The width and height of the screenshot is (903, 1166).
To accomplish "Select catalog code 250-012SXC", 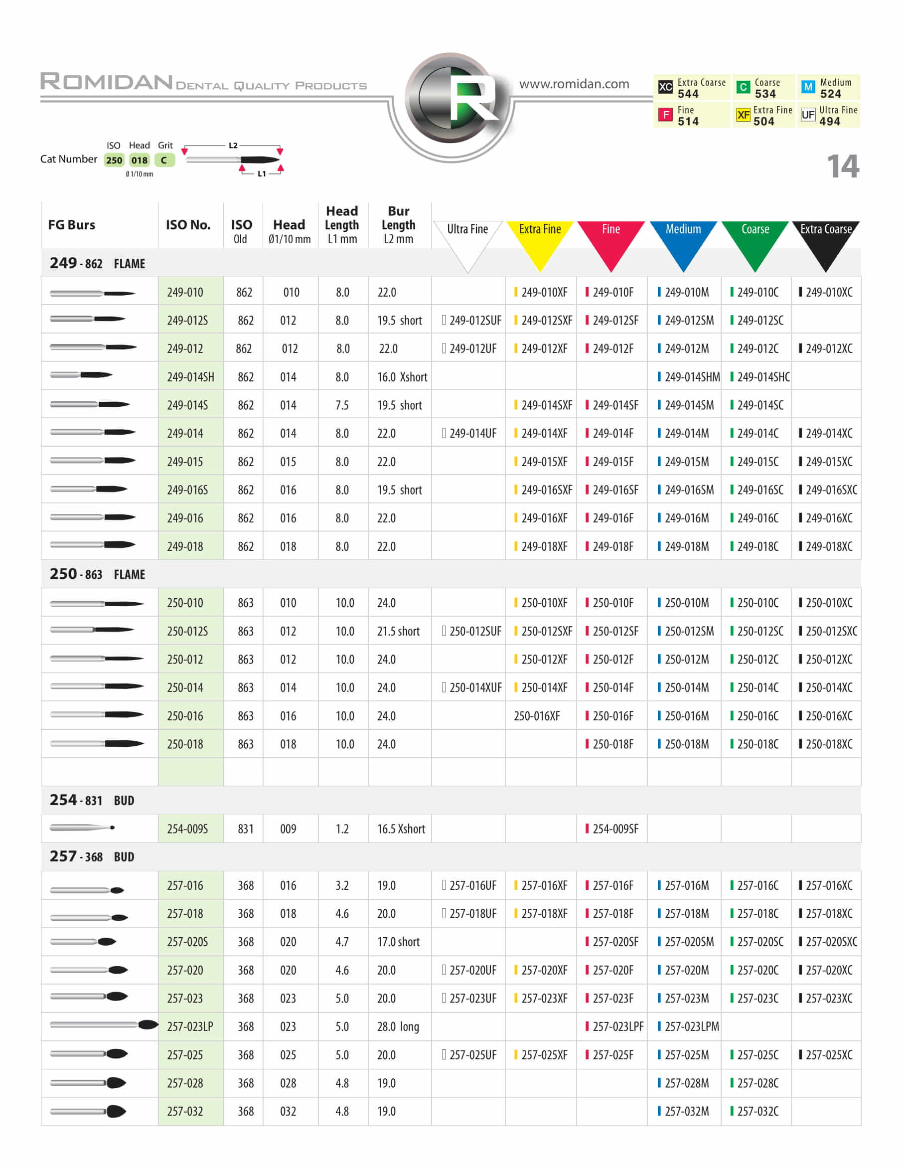I will click(x=828, y=631).
